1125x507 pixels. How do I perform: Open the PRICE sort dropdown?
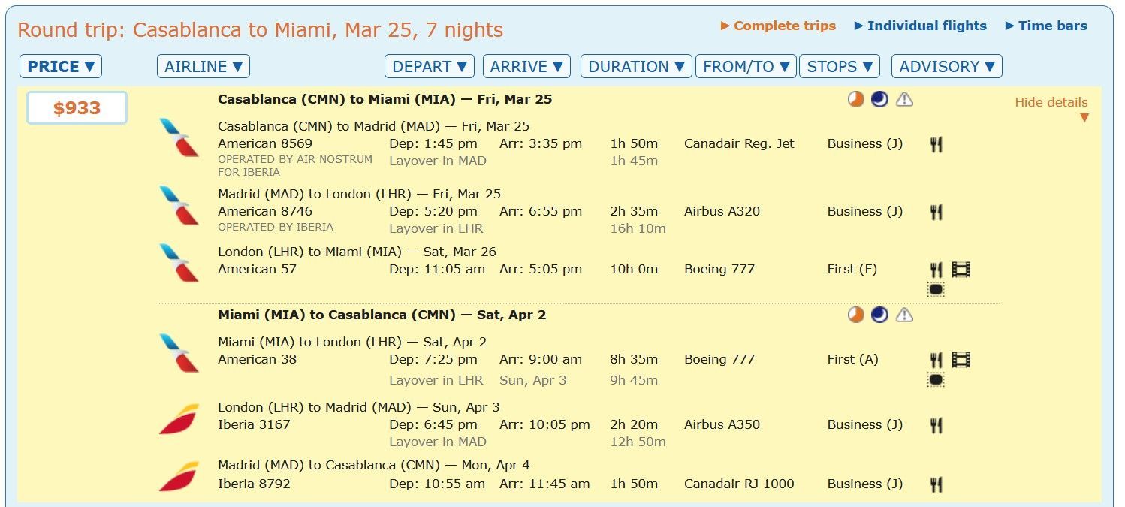tap(61, 66)
